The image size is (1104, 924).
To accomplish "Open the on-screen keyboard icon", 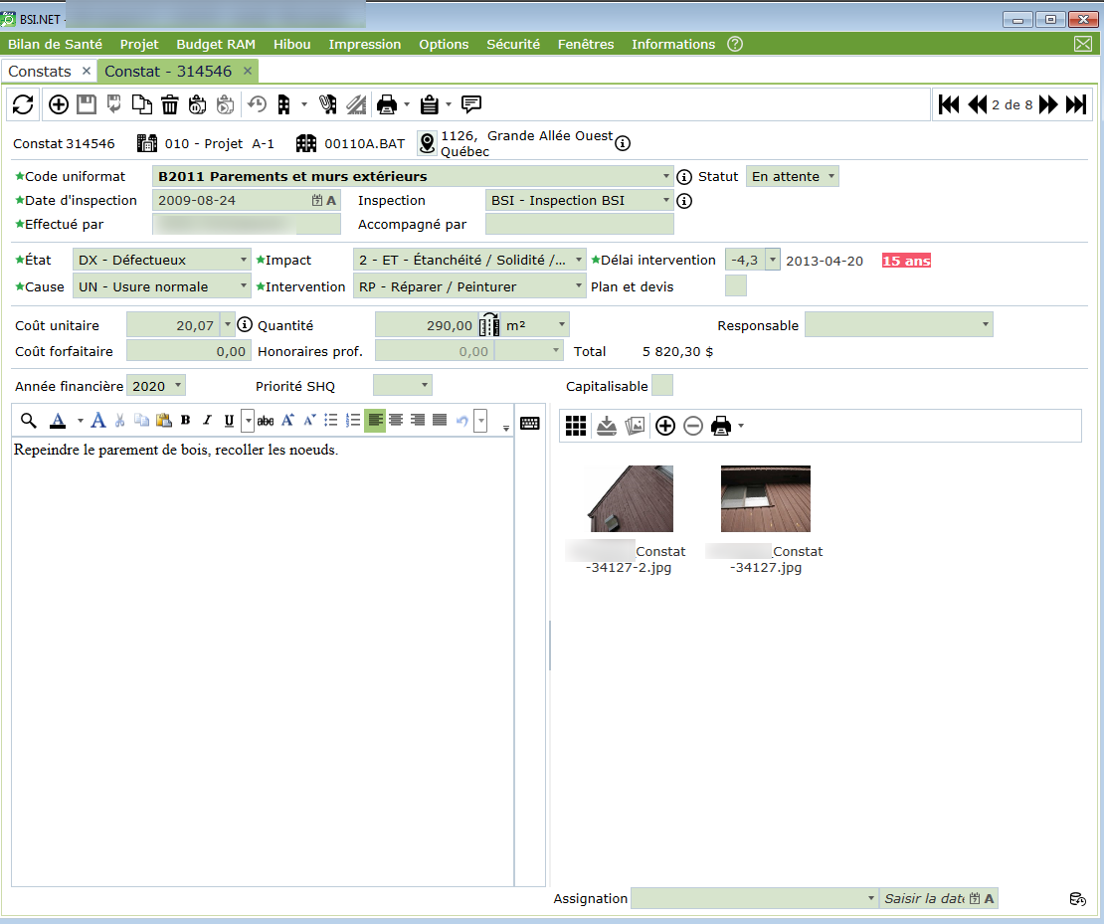I will pyautogui.click(x=530, y=422).
